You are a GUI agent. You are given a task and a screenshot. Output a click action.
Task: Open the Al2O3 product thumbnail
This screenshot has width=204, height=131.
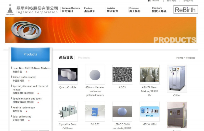122,75
